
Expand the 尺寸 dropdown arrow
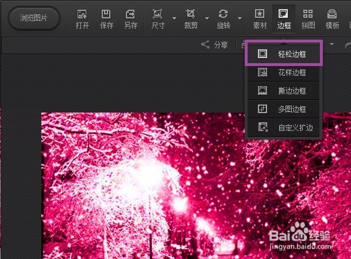pos(175,18)
